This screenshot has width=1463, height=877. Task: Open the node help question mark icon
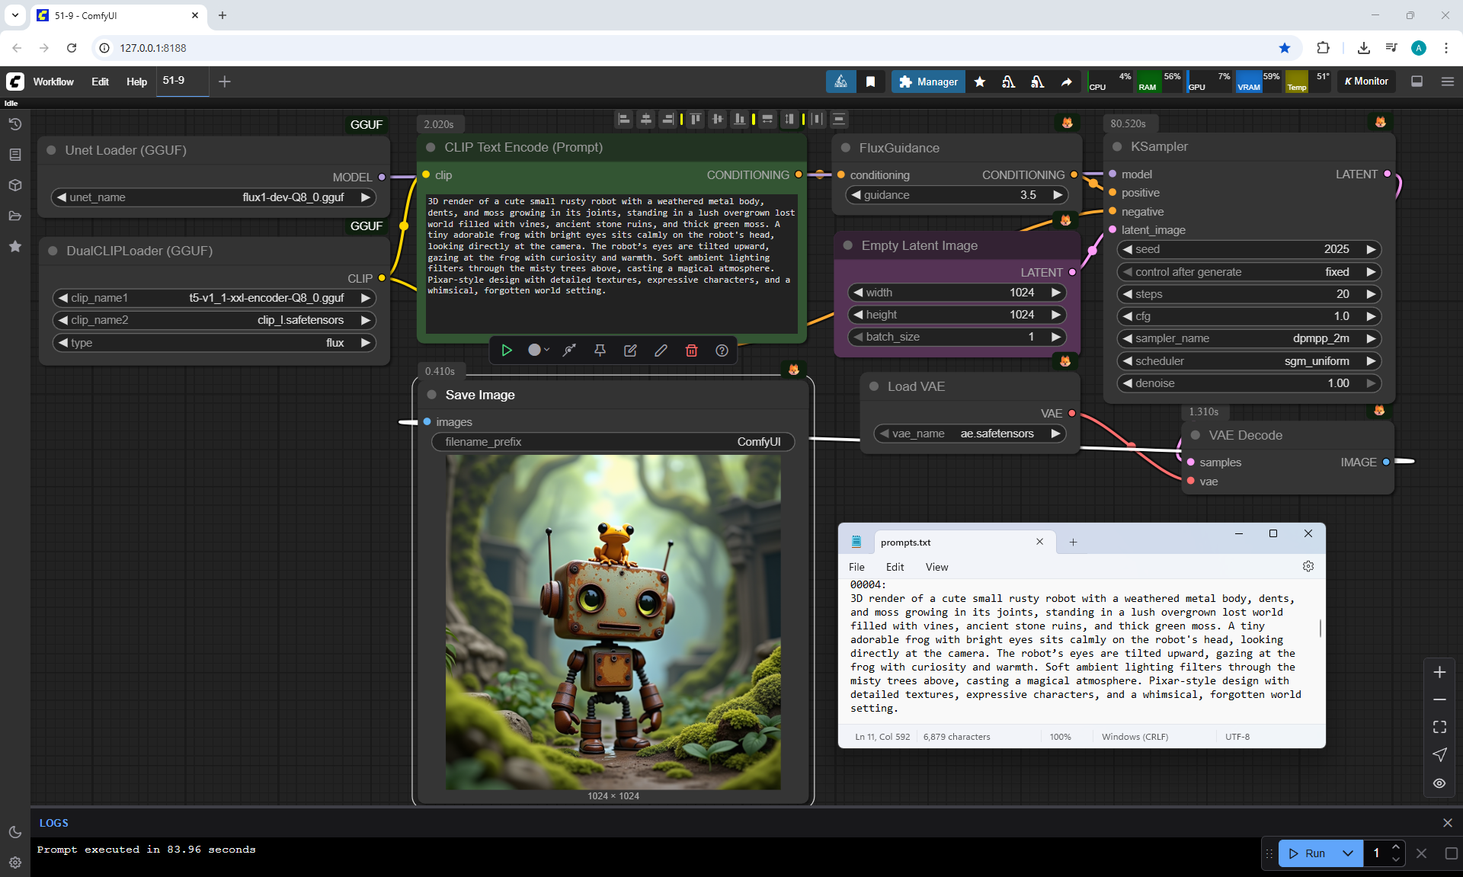tap(722, 350)
